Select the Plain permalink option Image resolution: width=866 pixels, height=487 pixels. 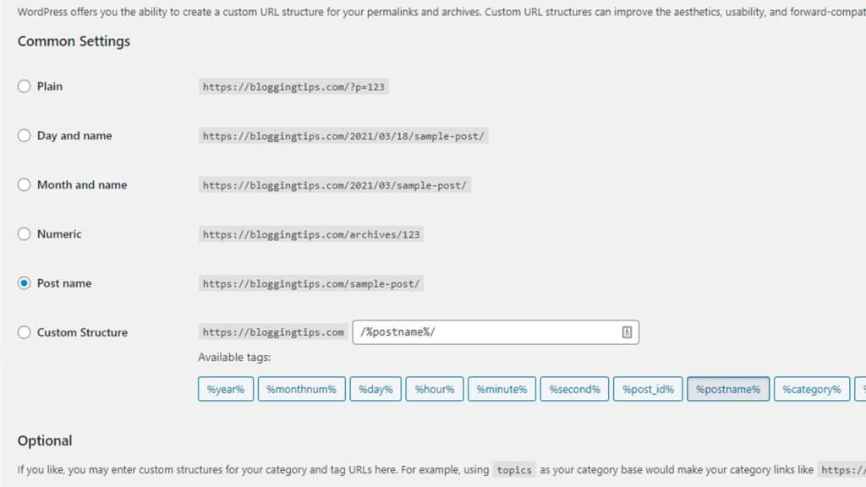24,86
